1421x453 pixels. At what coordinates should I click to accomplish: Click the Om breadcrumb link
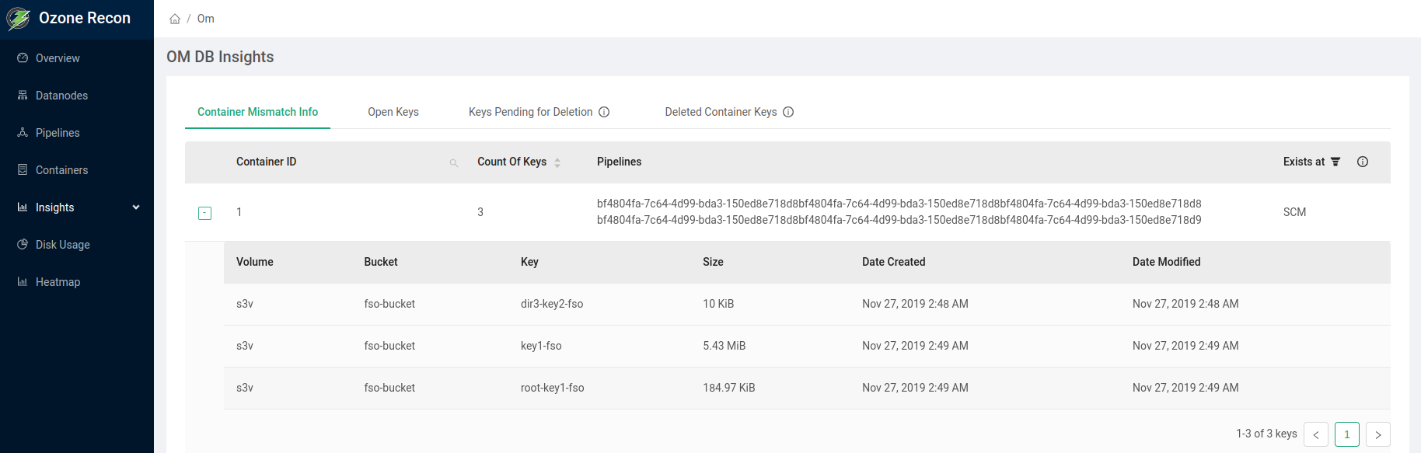tap(205, 19)
